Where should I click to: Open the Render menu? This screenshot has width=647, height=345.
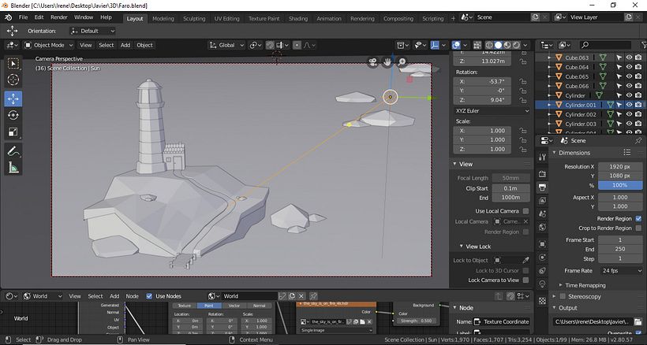pos(59,17)
